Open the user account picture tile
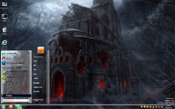This screenshot has height=109, width=175. [x=41, y=50]
